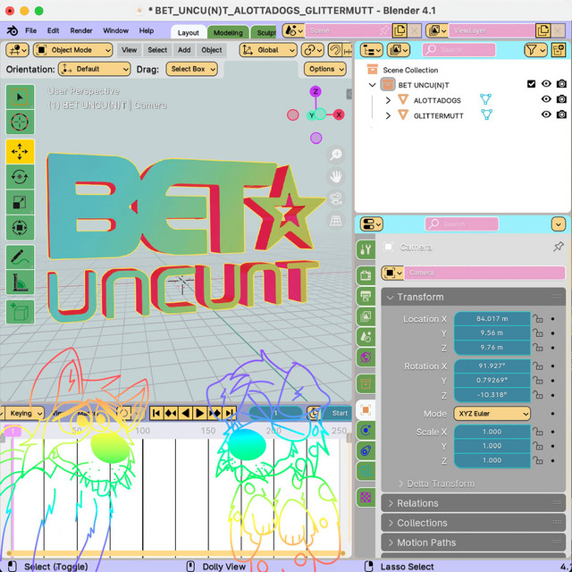Open the View Layer properties tab

coord(366,315)
